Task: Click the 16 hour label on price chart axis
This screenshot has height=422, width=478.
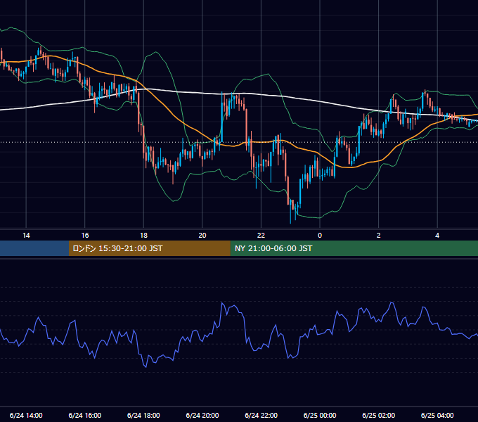Action: pos(85,236)
